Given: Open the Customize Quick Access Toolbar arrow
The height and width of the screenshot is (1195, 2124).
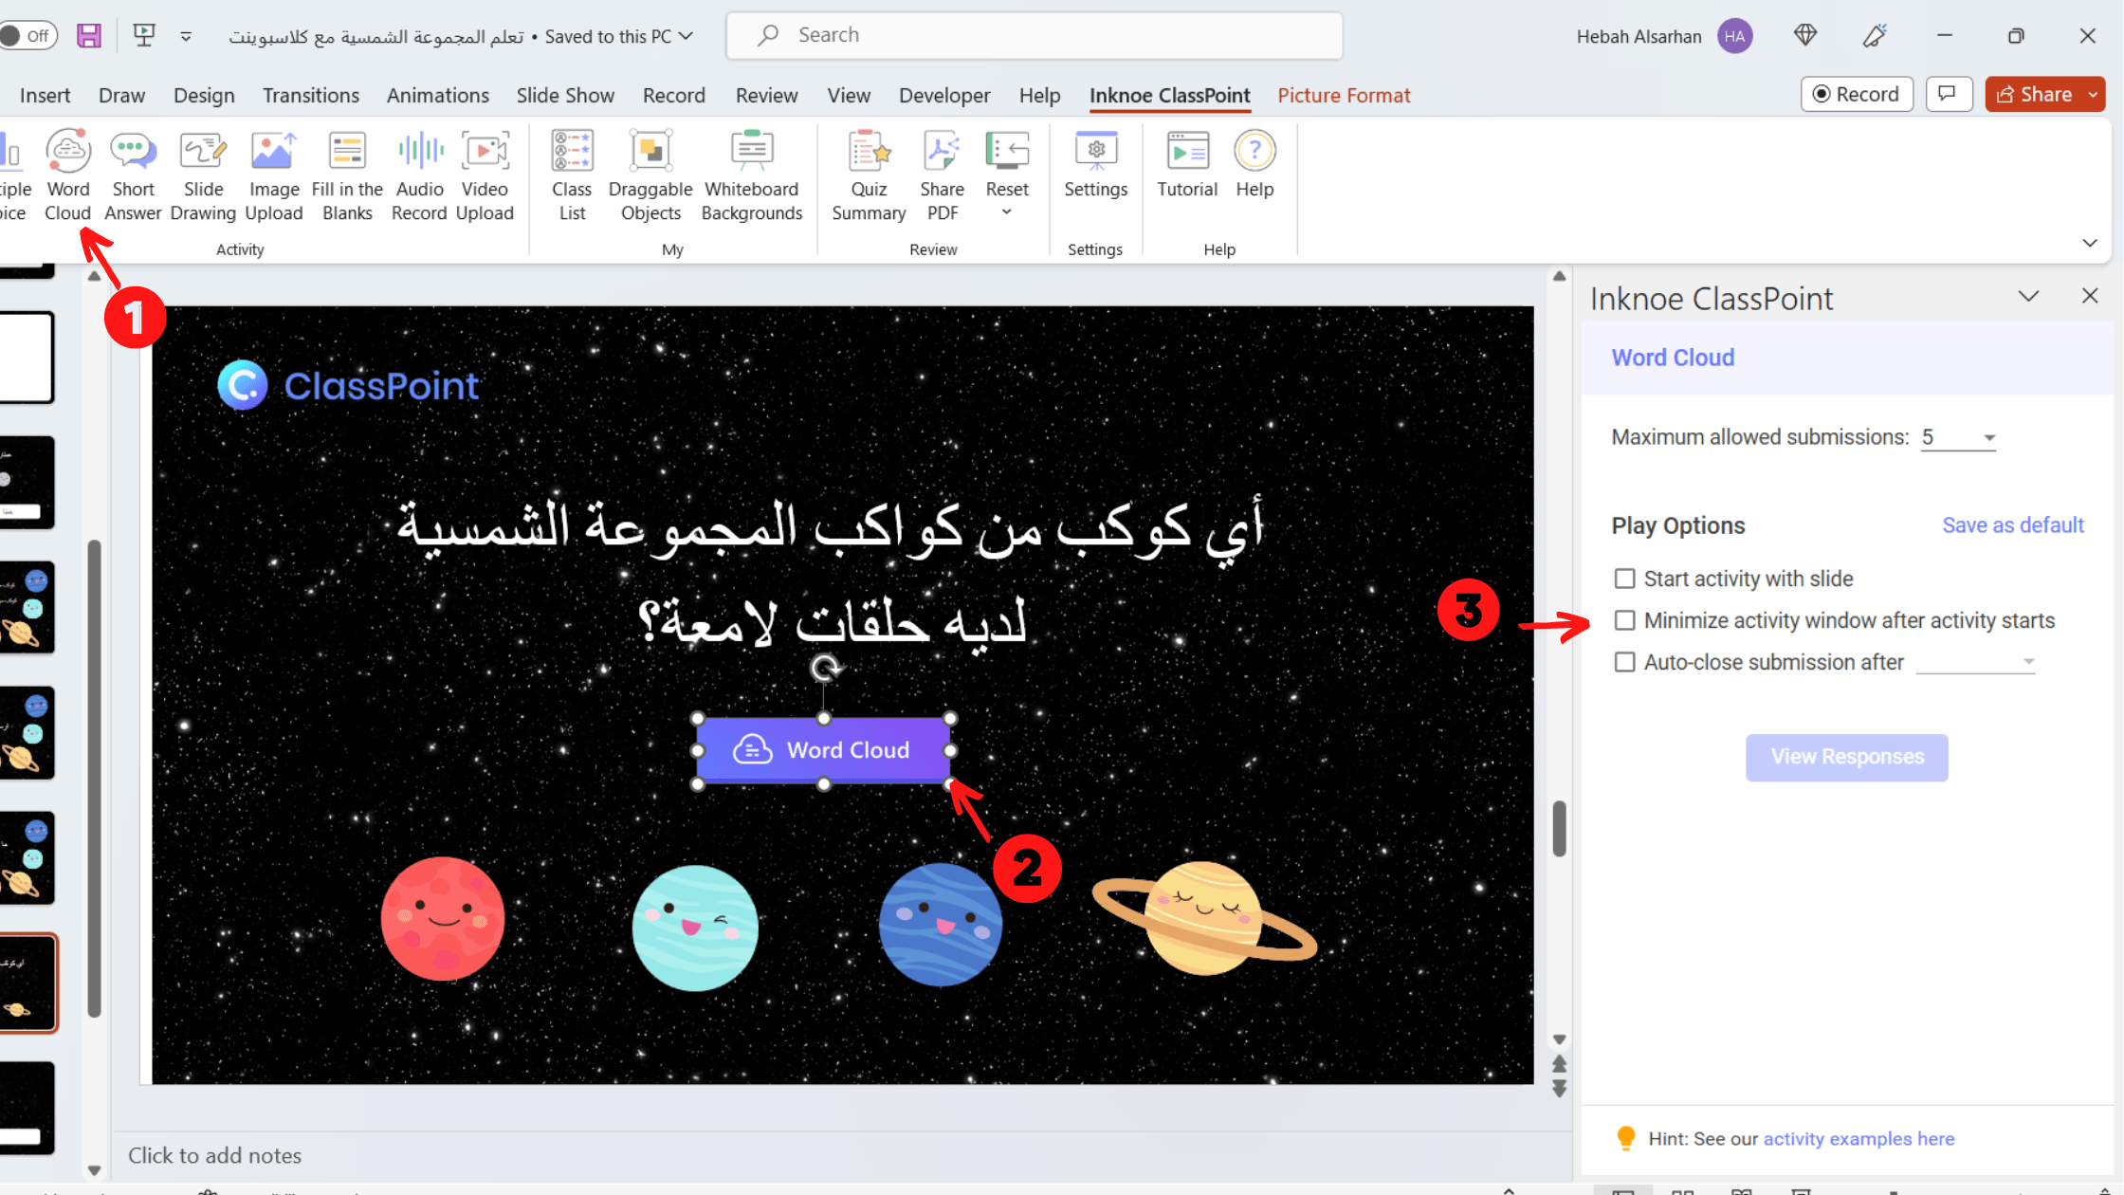Looking at the screenshot, I should point(186,36).
